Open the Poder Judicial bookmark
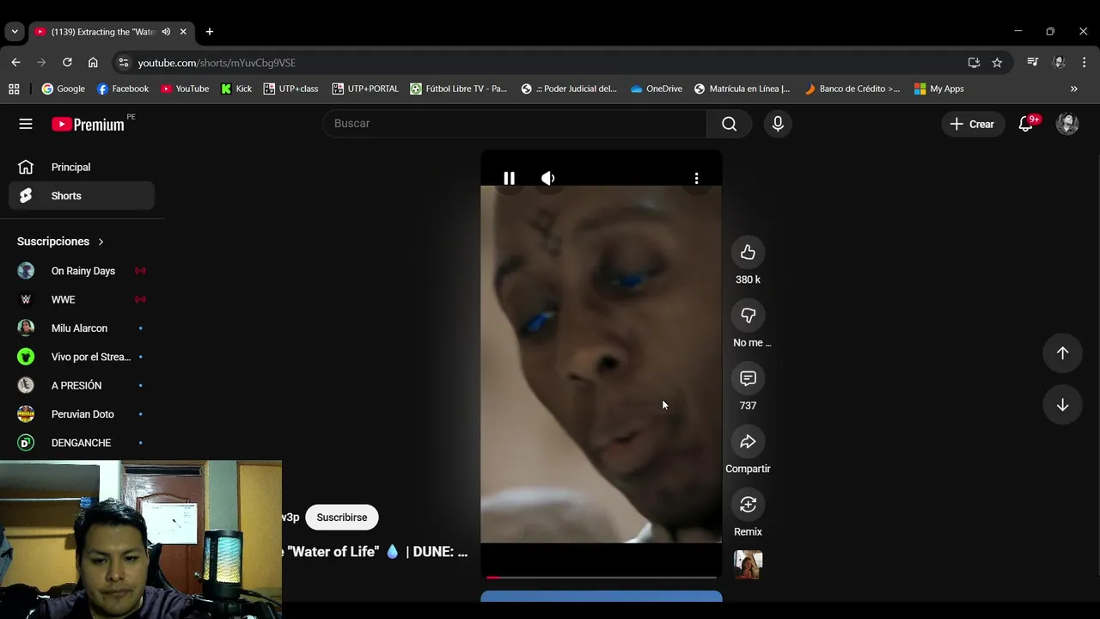The width and height of the screenshot is (1100, 619). [x=569, y=89]
